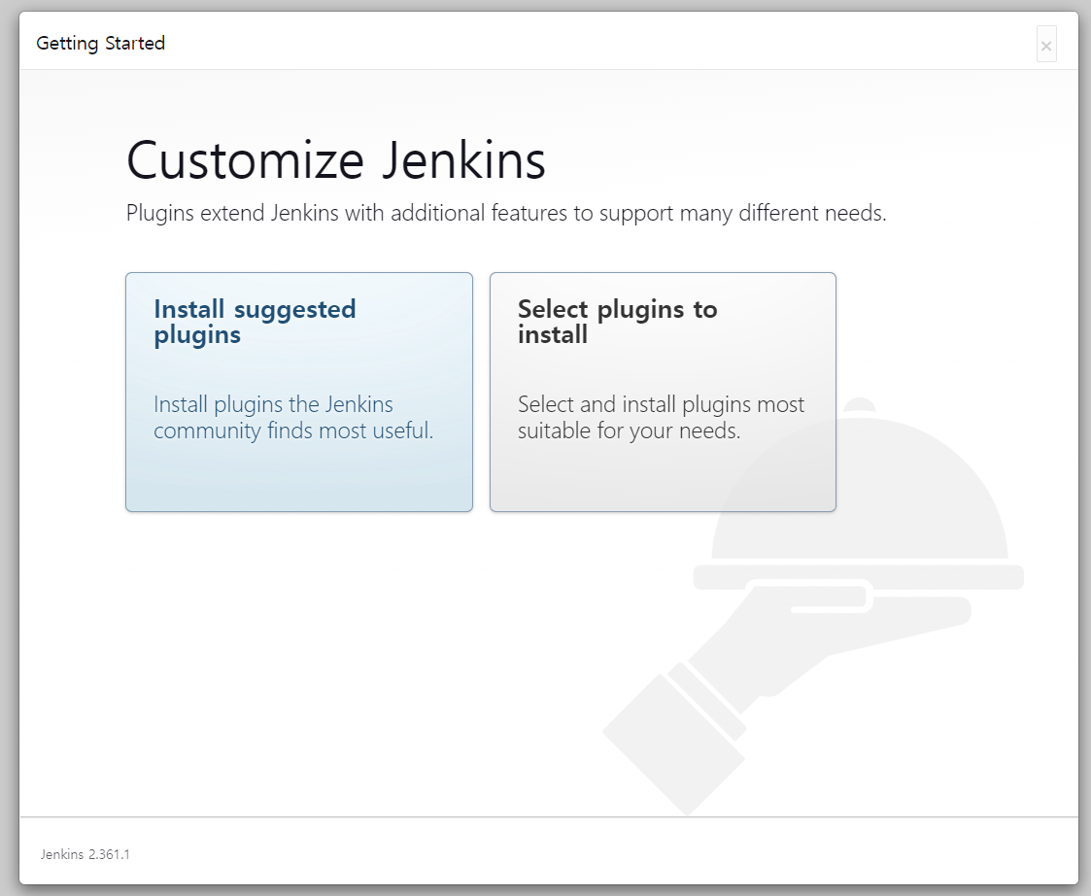
Task: Click the Jenkins 2.361.1 version text
Action: (85, 854)
